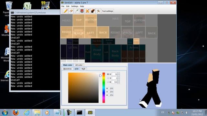Viewport: 207px width, 116px height.
Task: Select the hammer tools icon
Action: coord(98,11)
